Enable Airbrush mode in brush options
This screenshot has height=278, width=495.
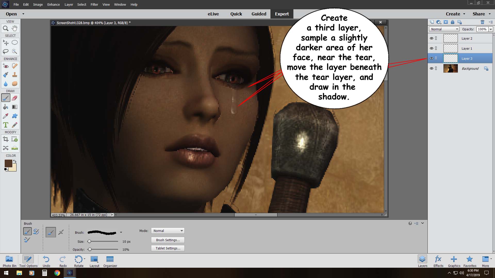[61, 232]
